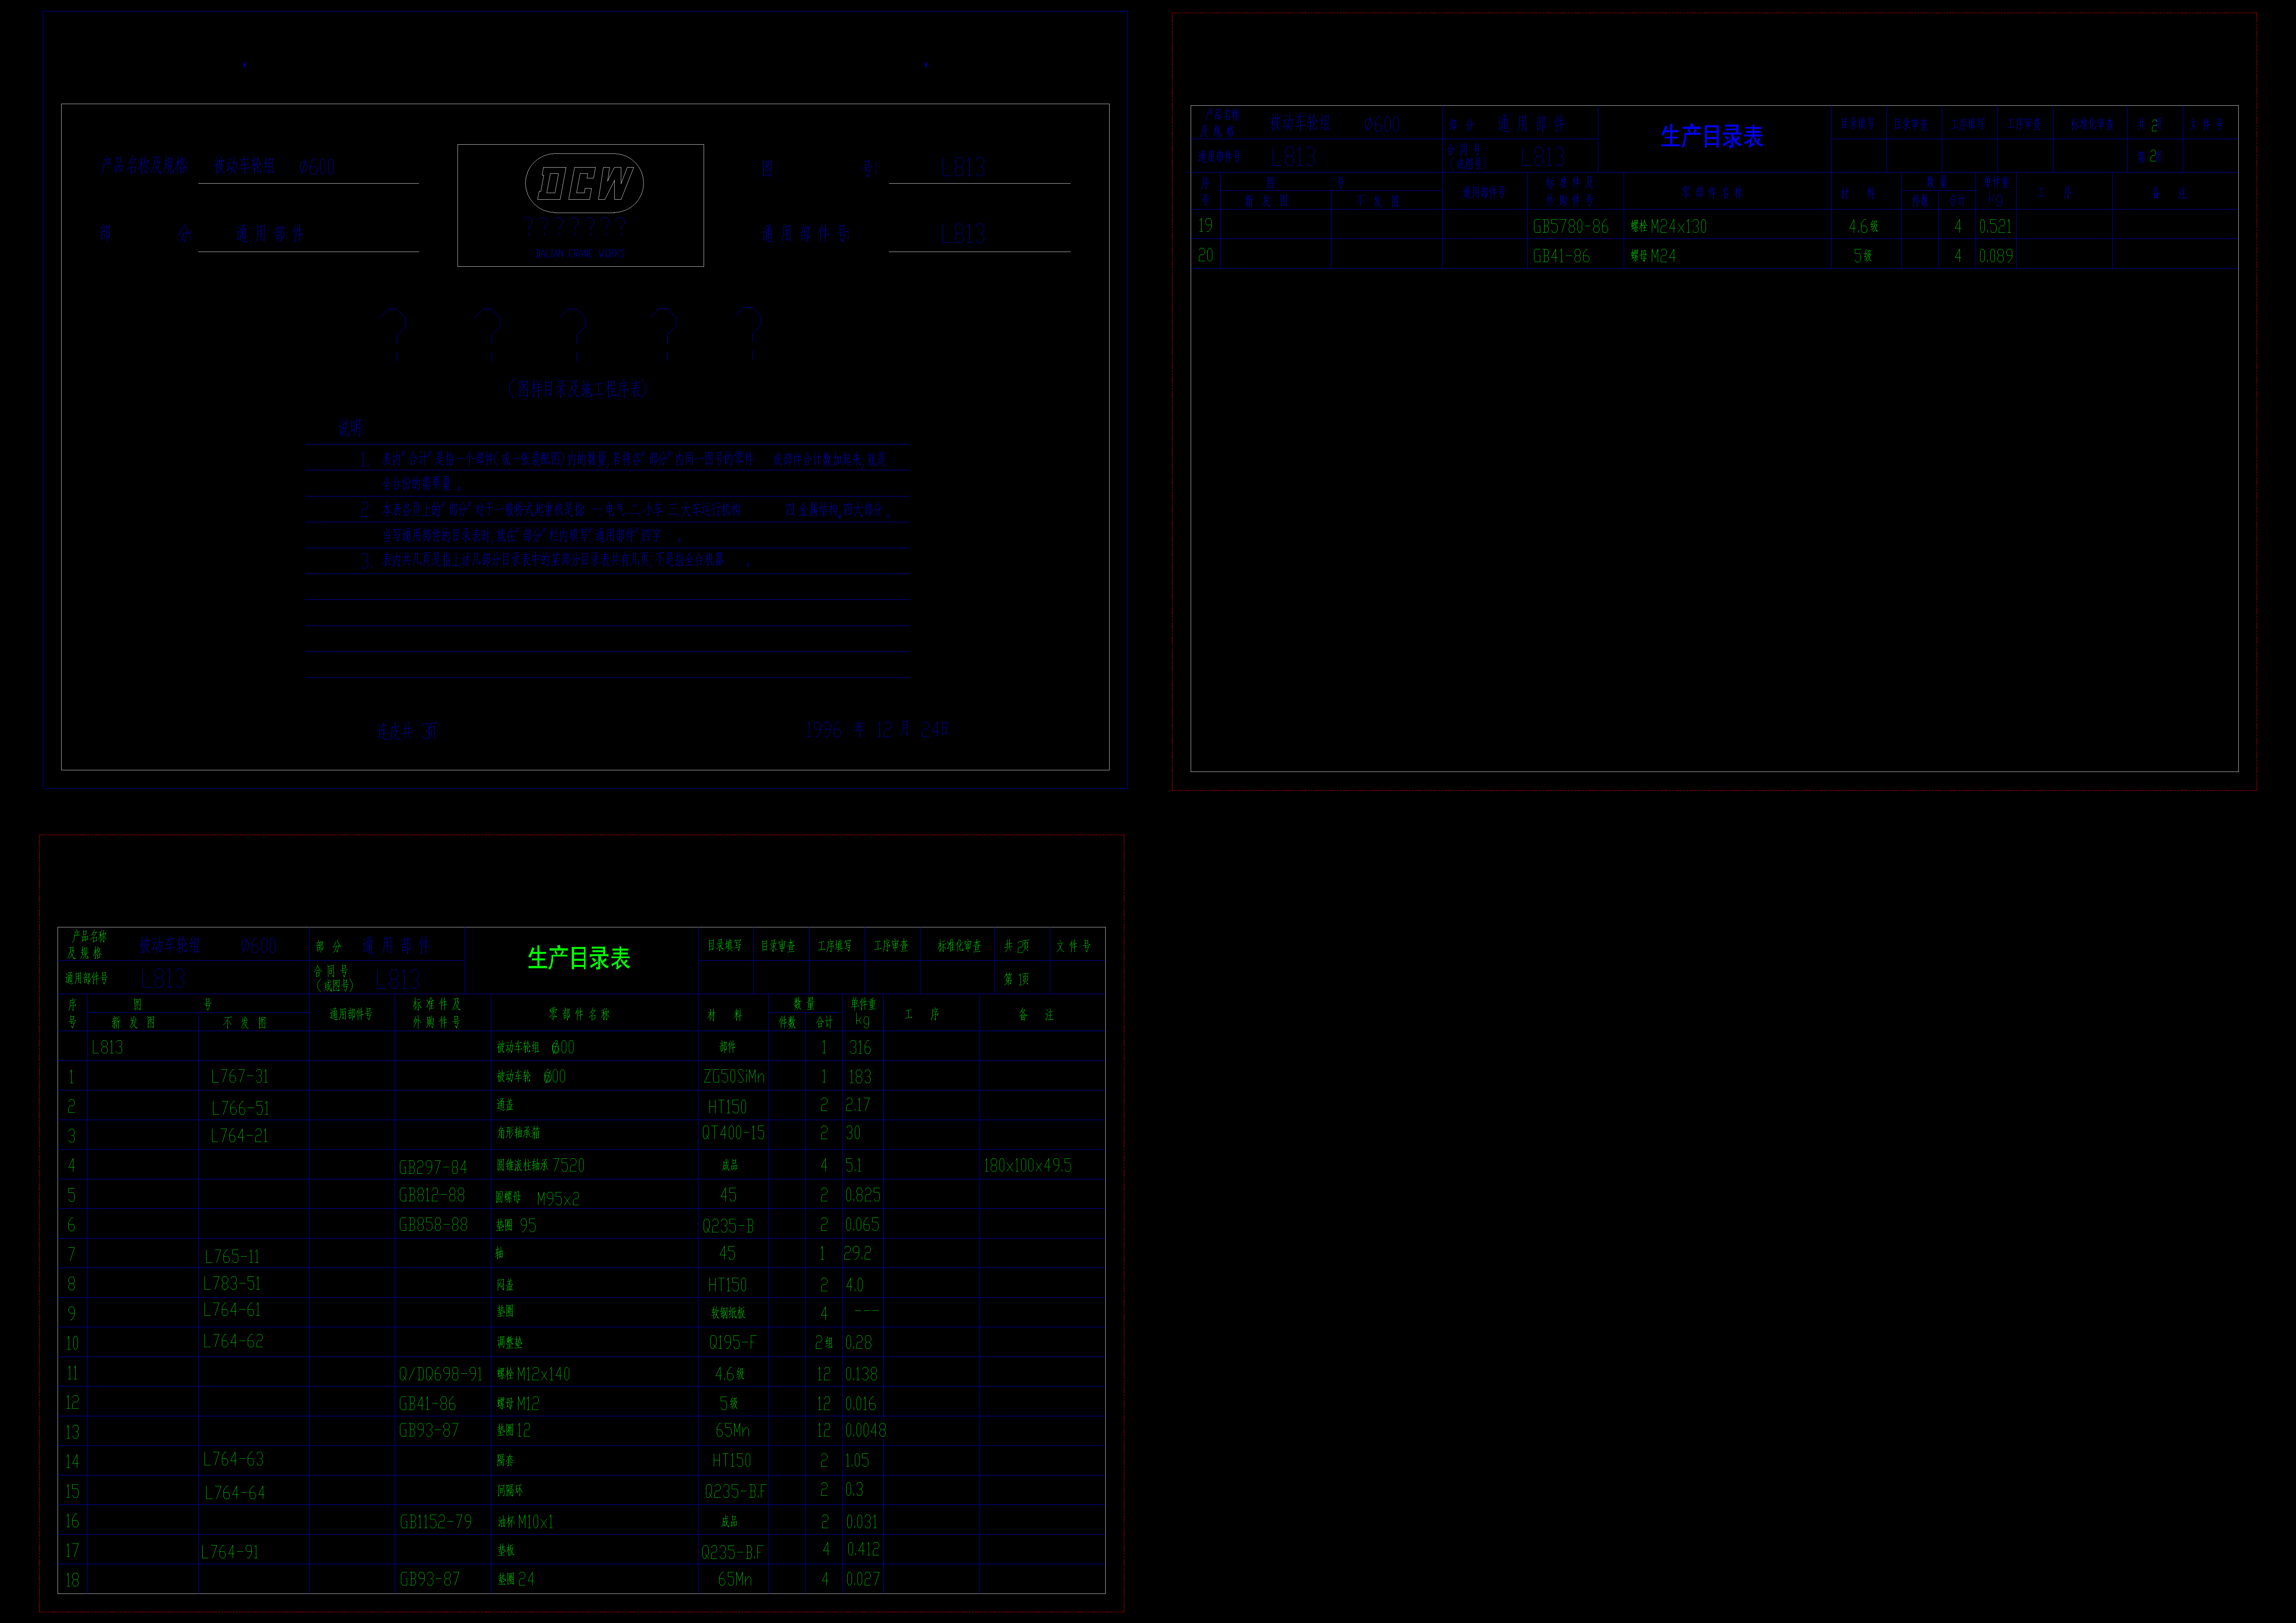The width and height of the screenshot is (2296, 1623).
Task: Select the 'DALIAN CRANE WORKS' text under the logo
Action: click(x=580, y=254)
